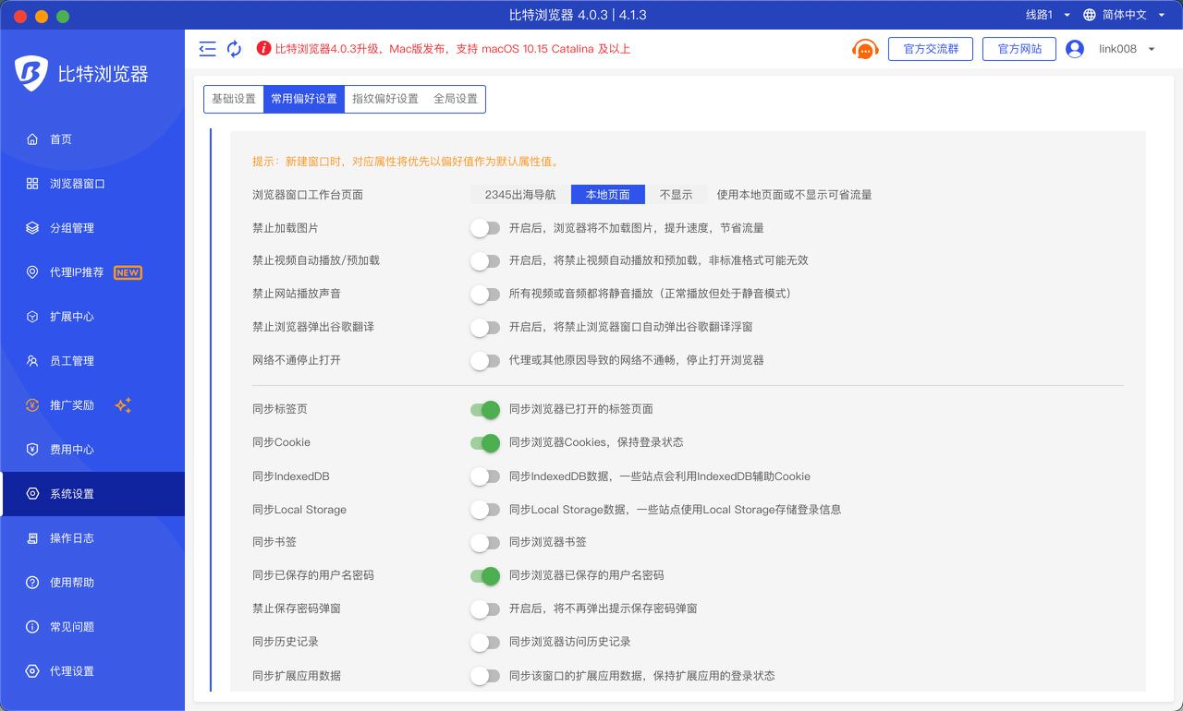Click 系统设置 gear icon
The image size is (1183, 711).
[32, 494]
